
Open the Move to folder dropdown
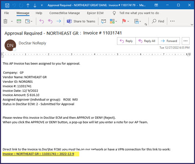[29, 21]
